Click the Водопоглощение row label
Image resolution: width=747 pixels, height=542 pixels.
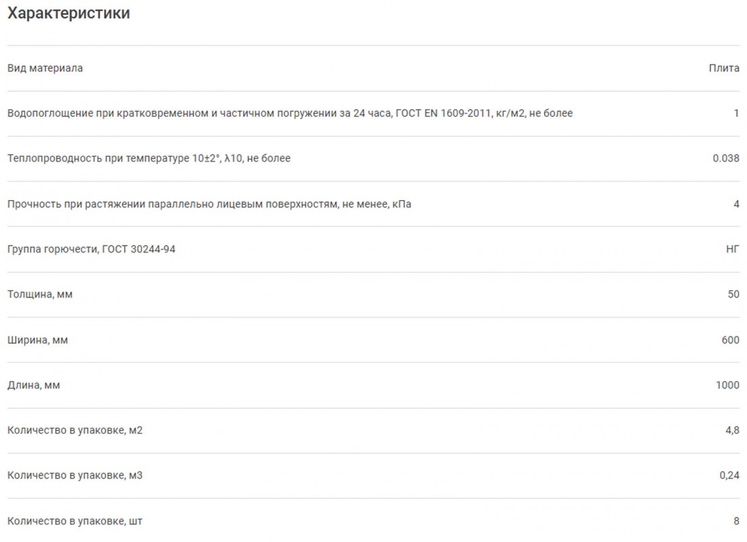[290, 113]
